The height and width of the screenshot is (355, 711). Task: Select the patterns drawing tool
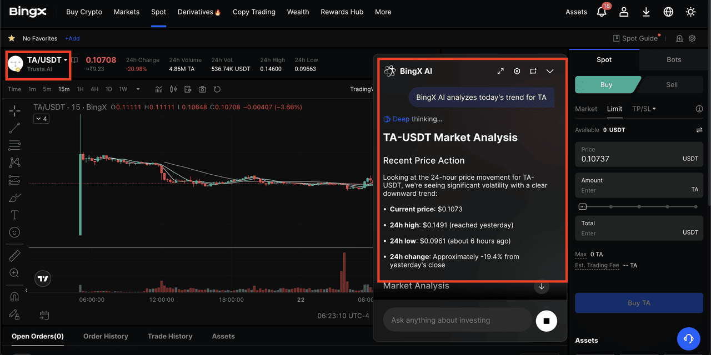pos(14,163)
